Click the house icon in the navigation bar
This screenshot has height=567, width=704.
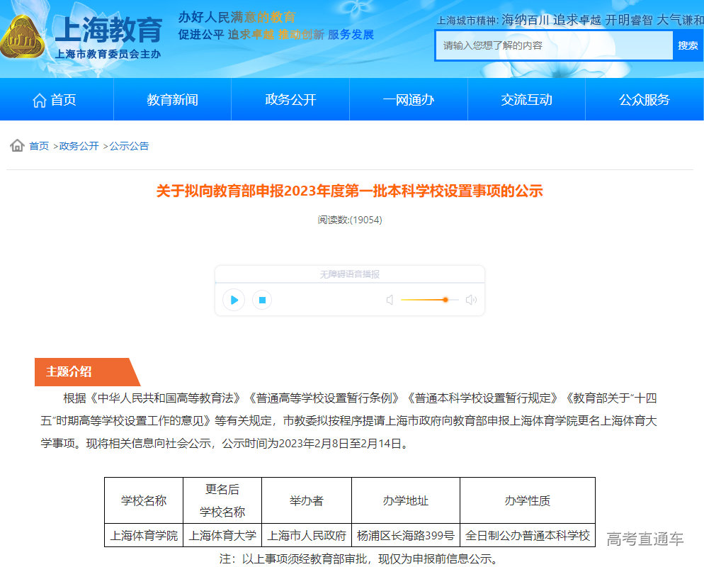point(40,99)
